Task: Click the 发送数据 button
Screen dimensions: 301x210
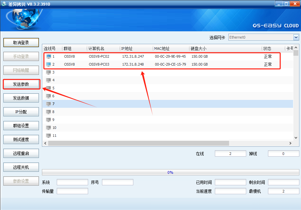Action: 21,98
